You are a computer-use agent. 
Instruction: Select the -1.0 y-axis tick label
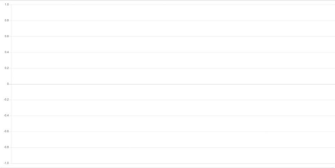(6, 163)
